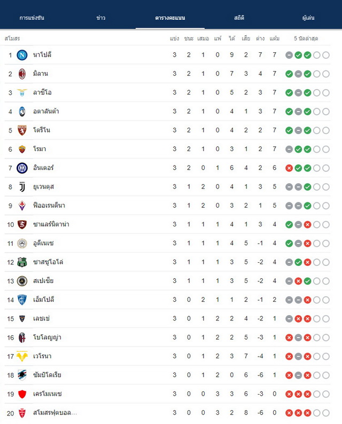This screenshot has width=342, height=424.
Task: Click the AC Milan crest icon
Action: pyautogui.click(x=22, y=74)
